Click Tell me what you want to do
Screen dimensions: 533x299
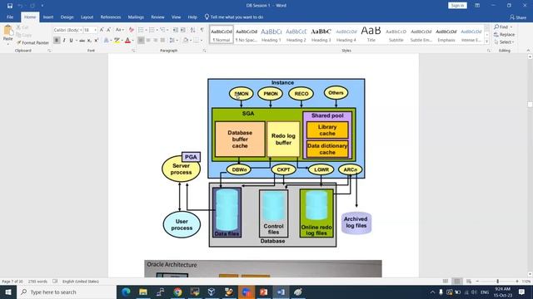(234, 17)
